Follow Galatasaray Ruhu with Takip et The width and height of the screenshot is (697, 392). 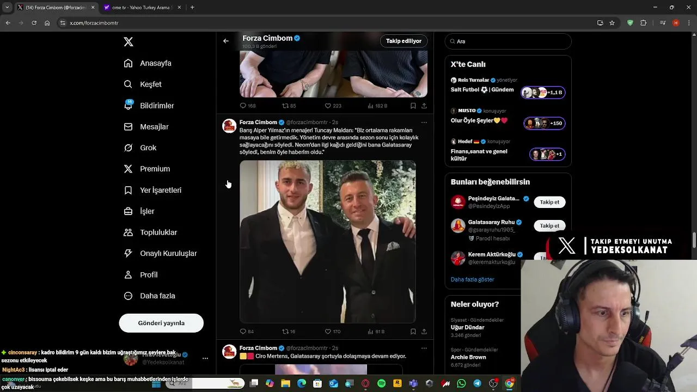(x=549, y=225)
